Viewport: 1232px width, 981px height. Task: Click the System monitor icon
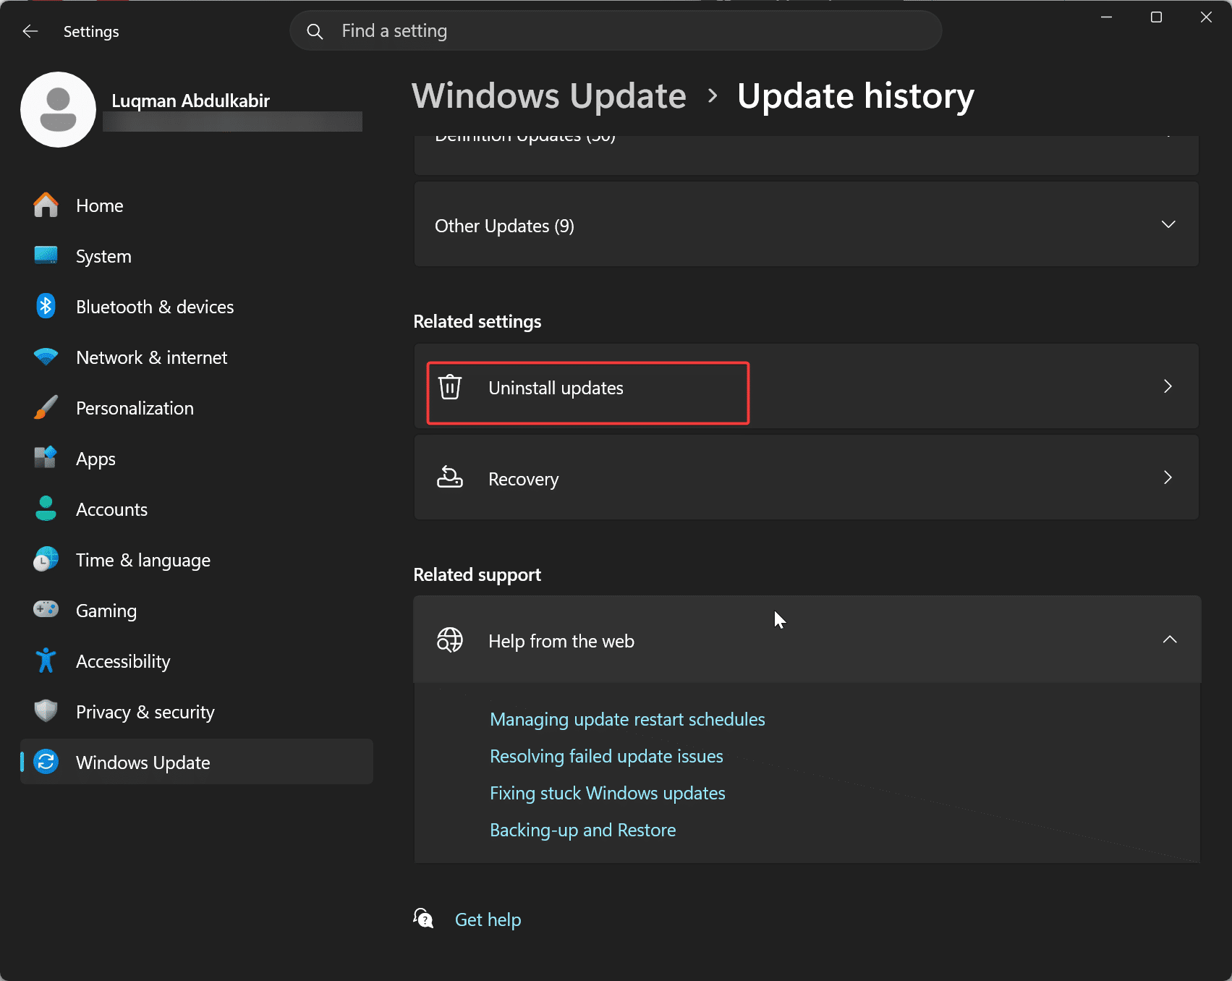pos(46,256)
